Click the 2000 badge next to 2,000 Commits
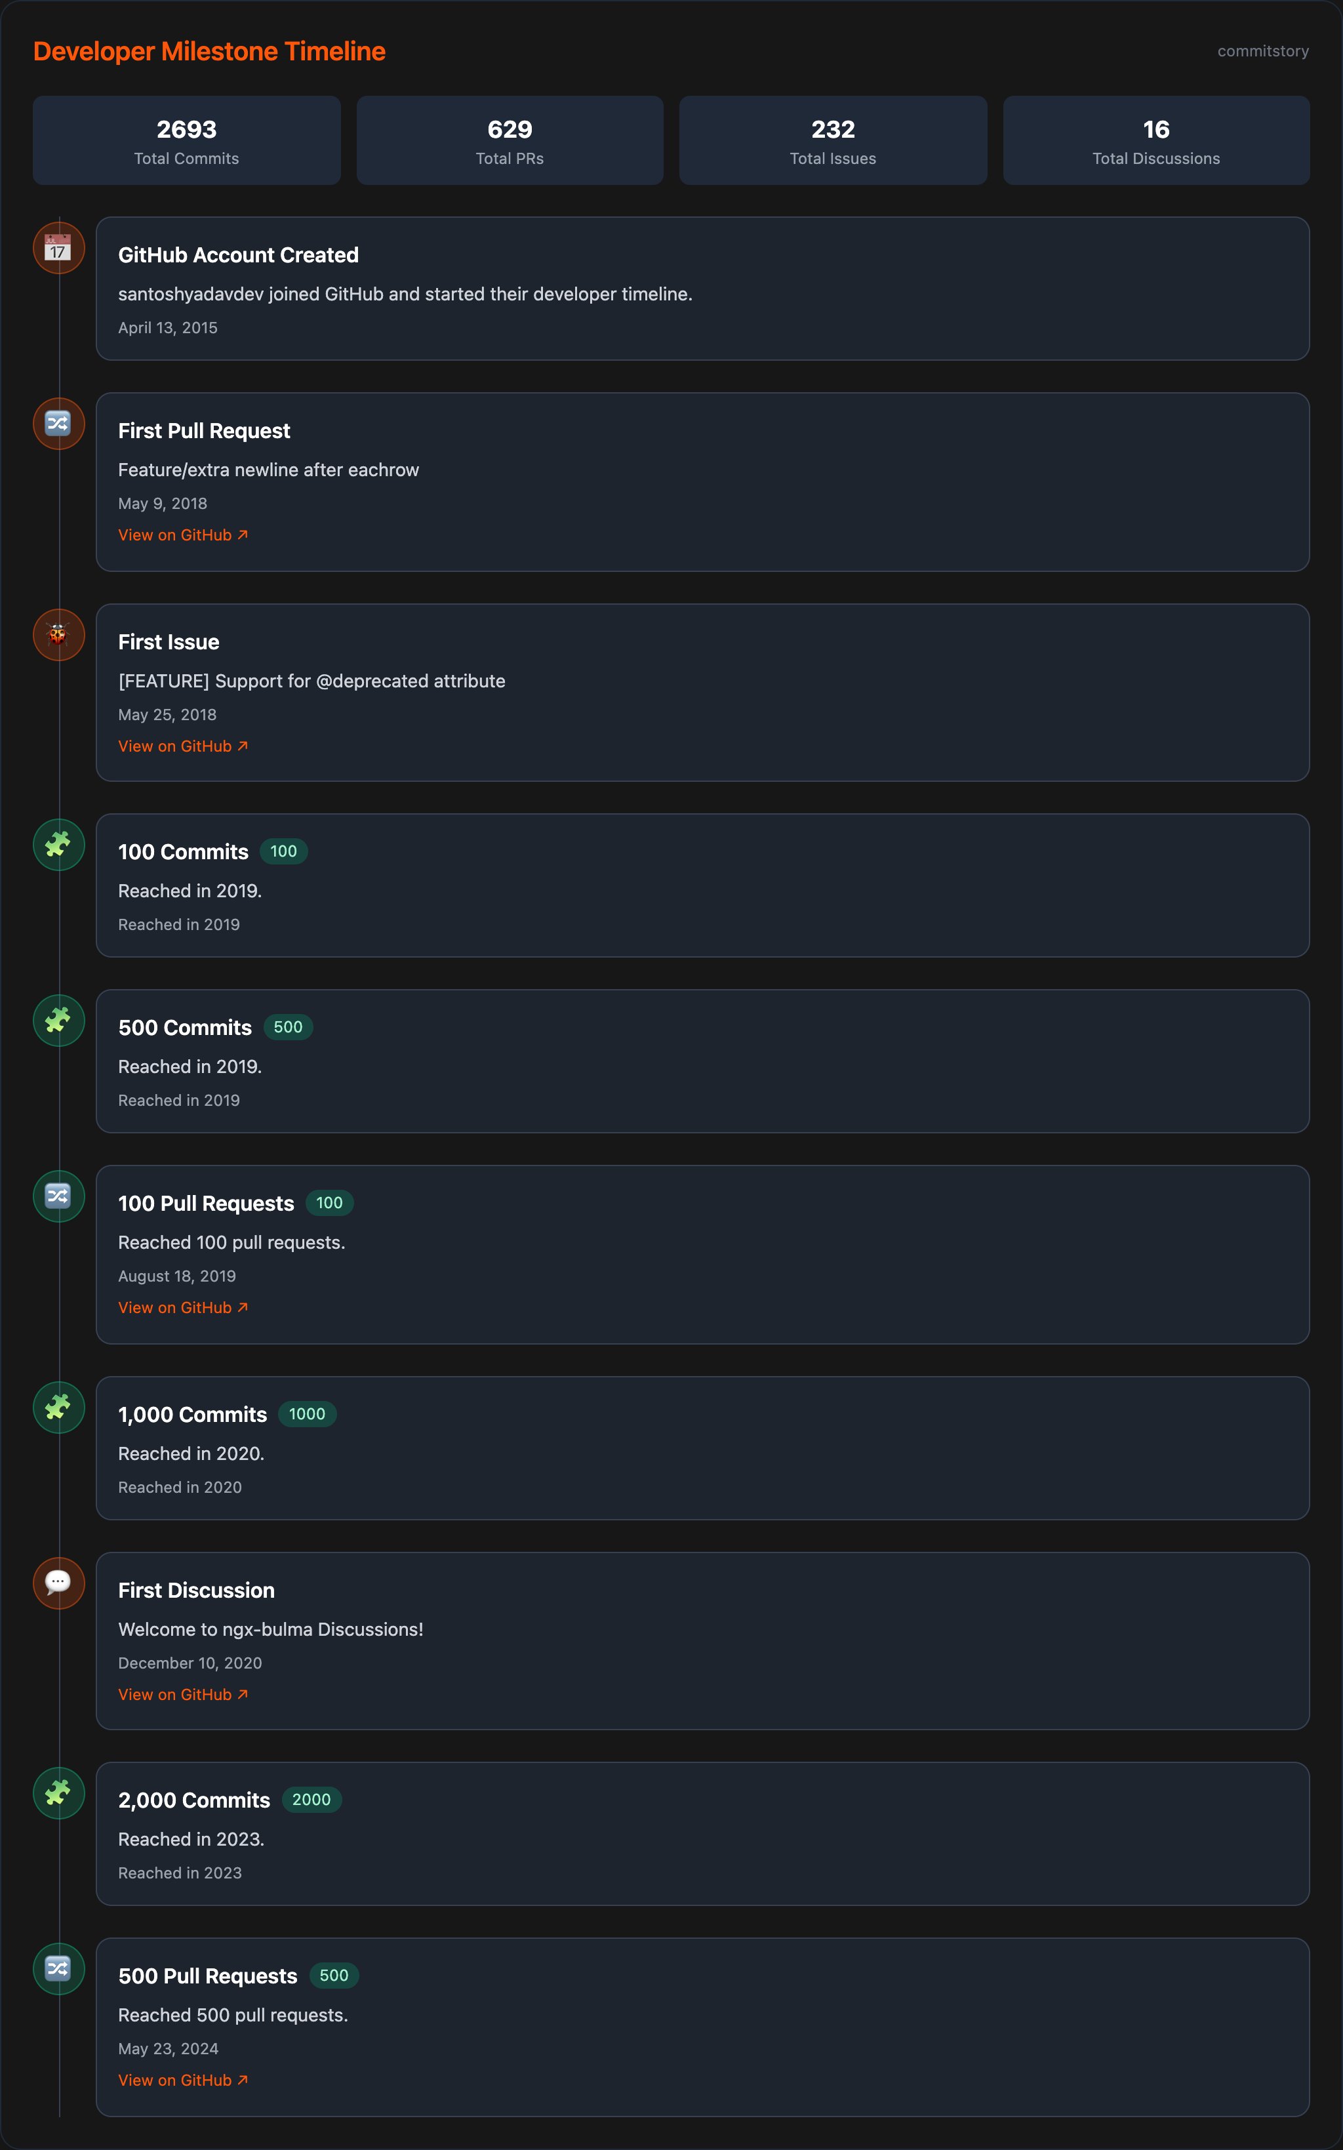Viewport: 1343px width, 2150px height. click(x=311, y=1799)
